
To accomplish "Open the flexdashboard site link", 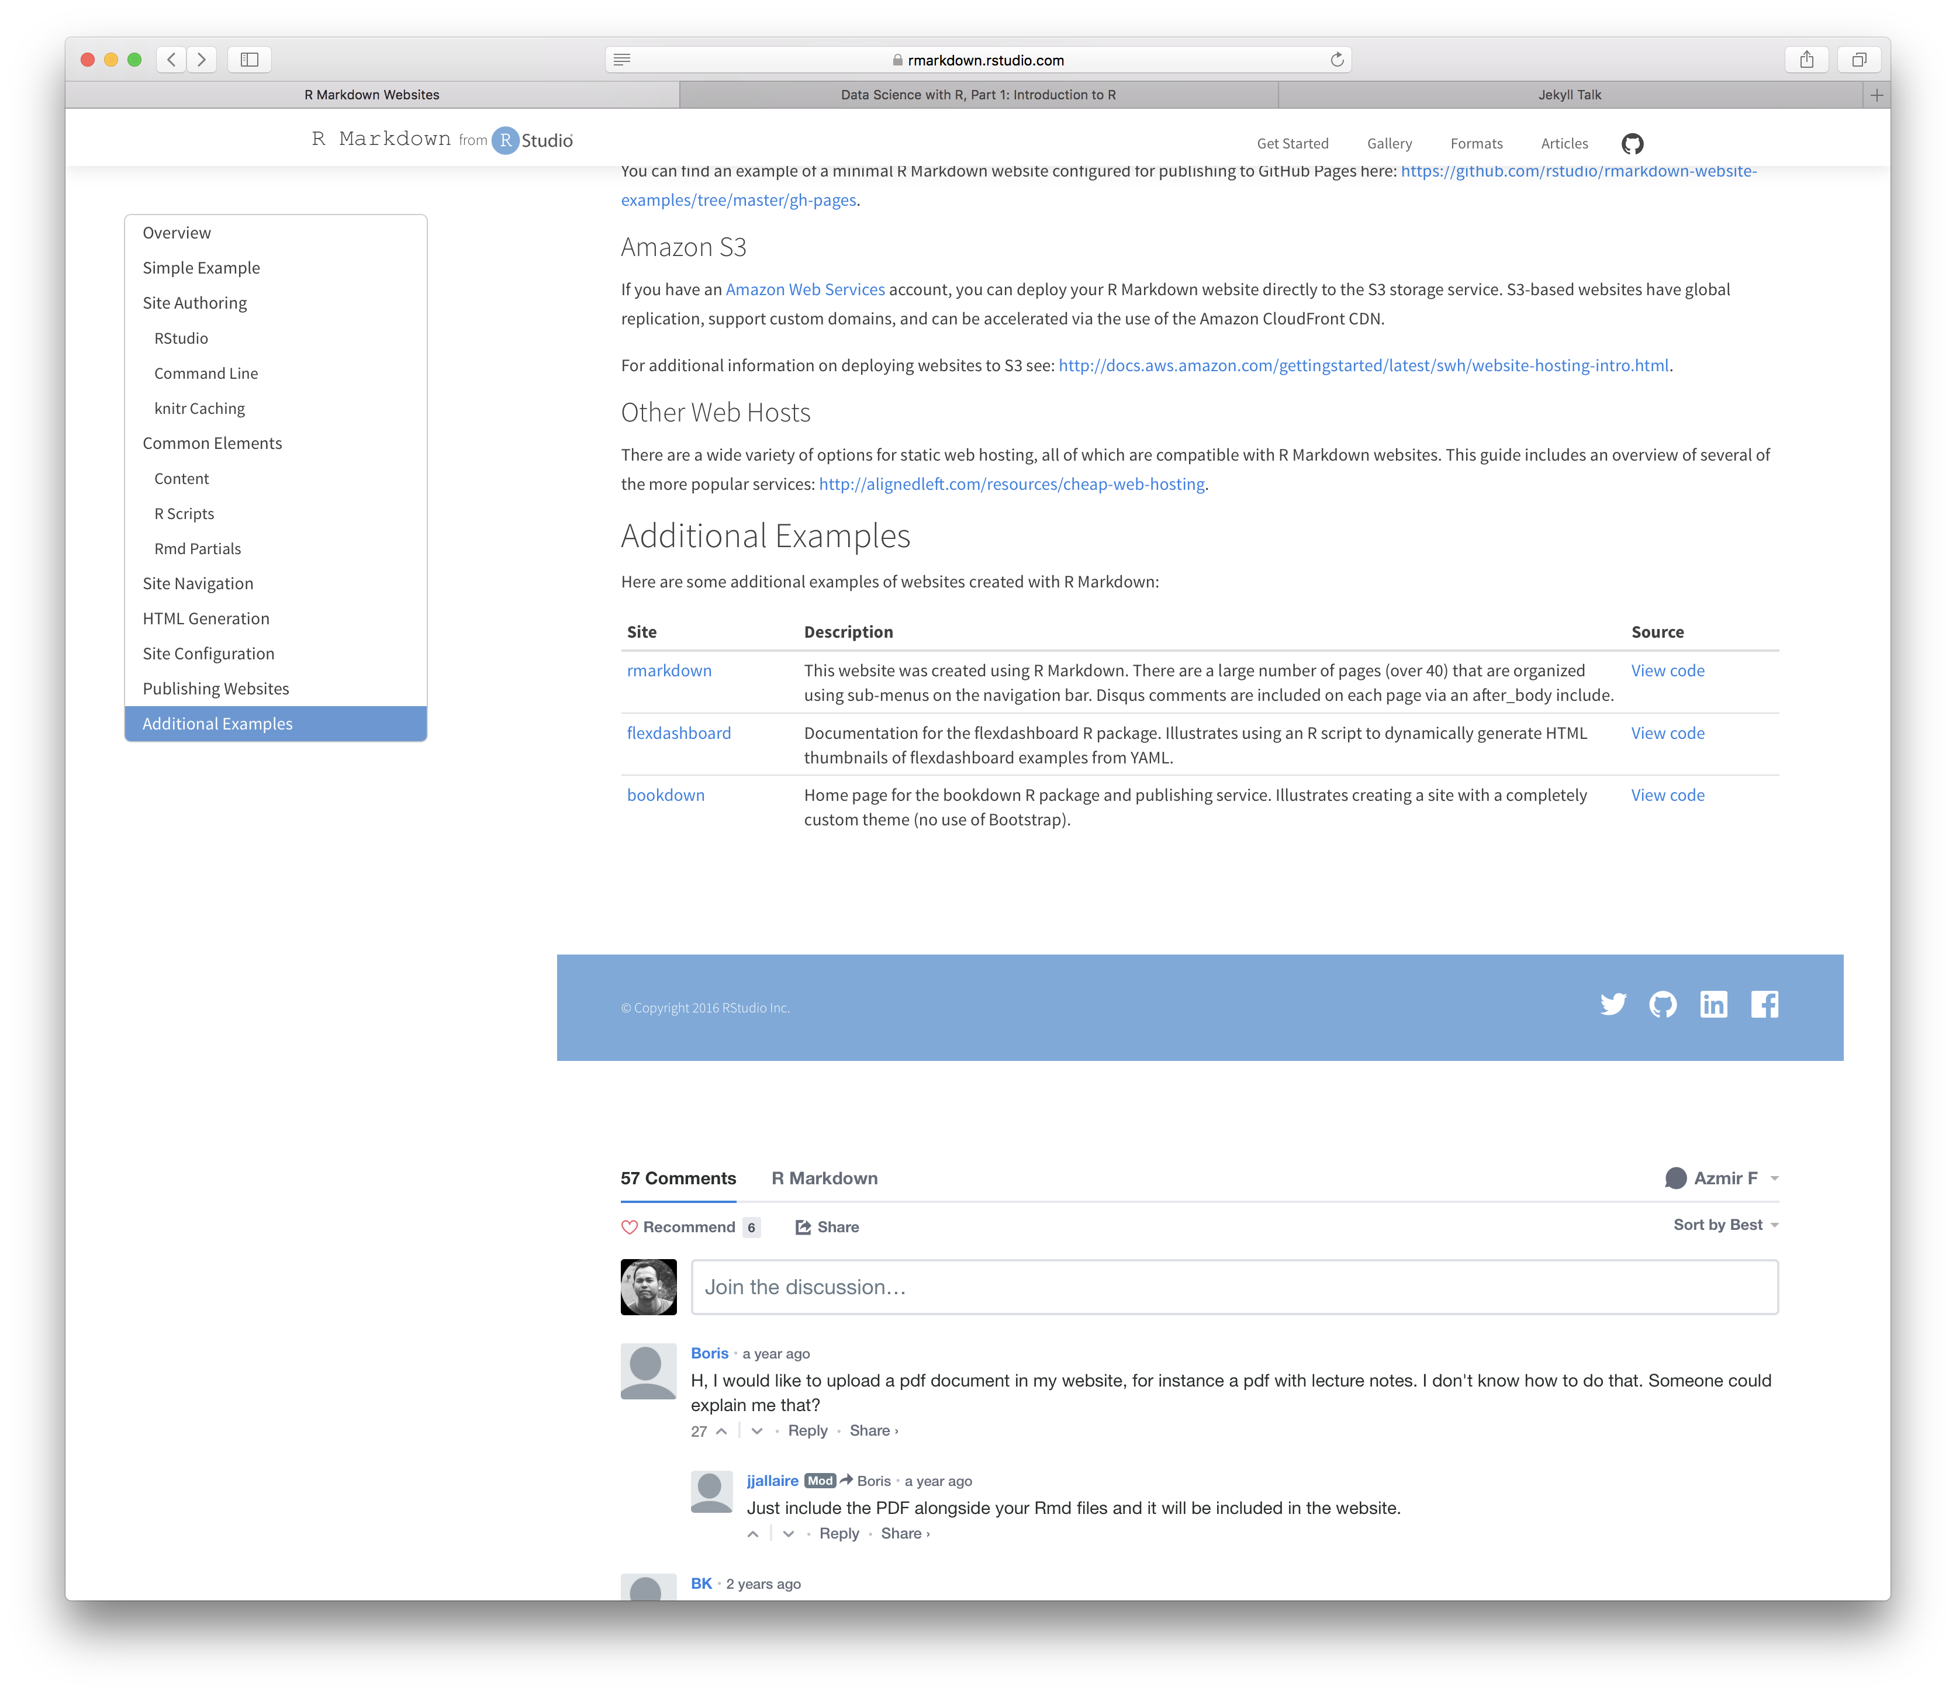I will pos(678,732).
